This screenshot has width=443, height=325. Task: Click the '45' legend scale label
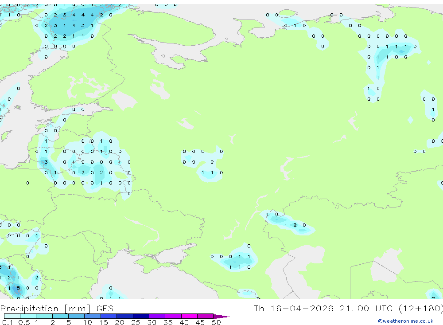click(x=200, y=322)
